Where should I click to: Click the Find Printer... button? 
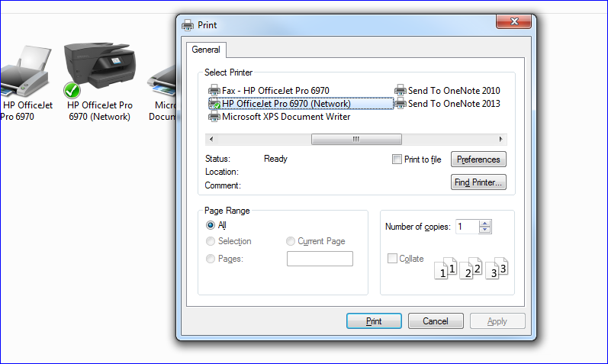478,182
